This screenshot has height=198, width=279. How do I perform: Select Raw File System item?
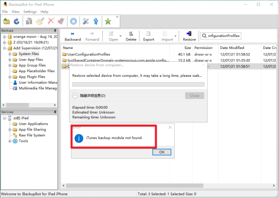(x=32, y=135)
